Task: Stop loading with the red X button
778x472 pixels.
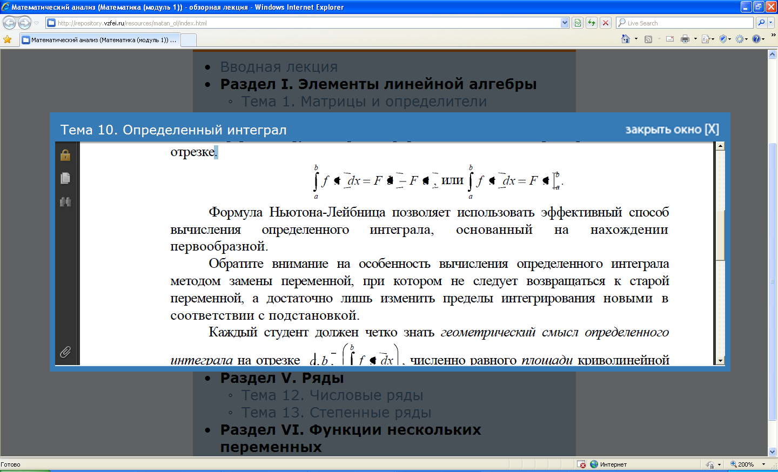Action: [606, 23]
